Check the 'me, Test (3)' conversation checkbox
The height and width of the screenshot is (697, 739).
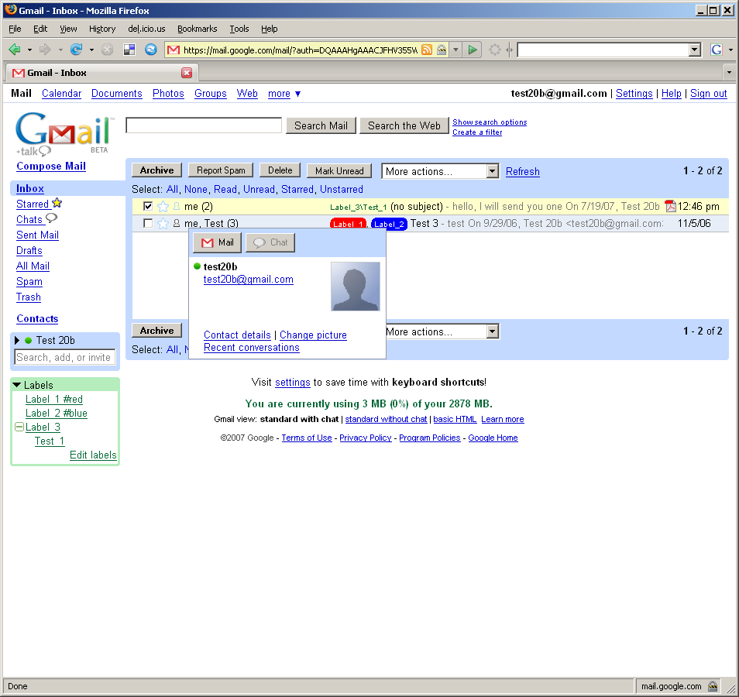[148, 223]
